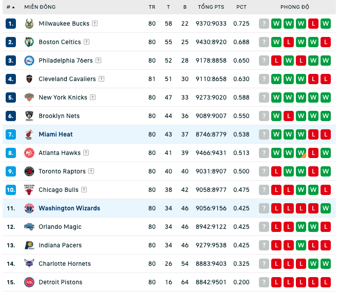Viewport: 338px width, 293px height.
Task: Click the Atlanta Hawks red logo
Action: coord(29,153)
